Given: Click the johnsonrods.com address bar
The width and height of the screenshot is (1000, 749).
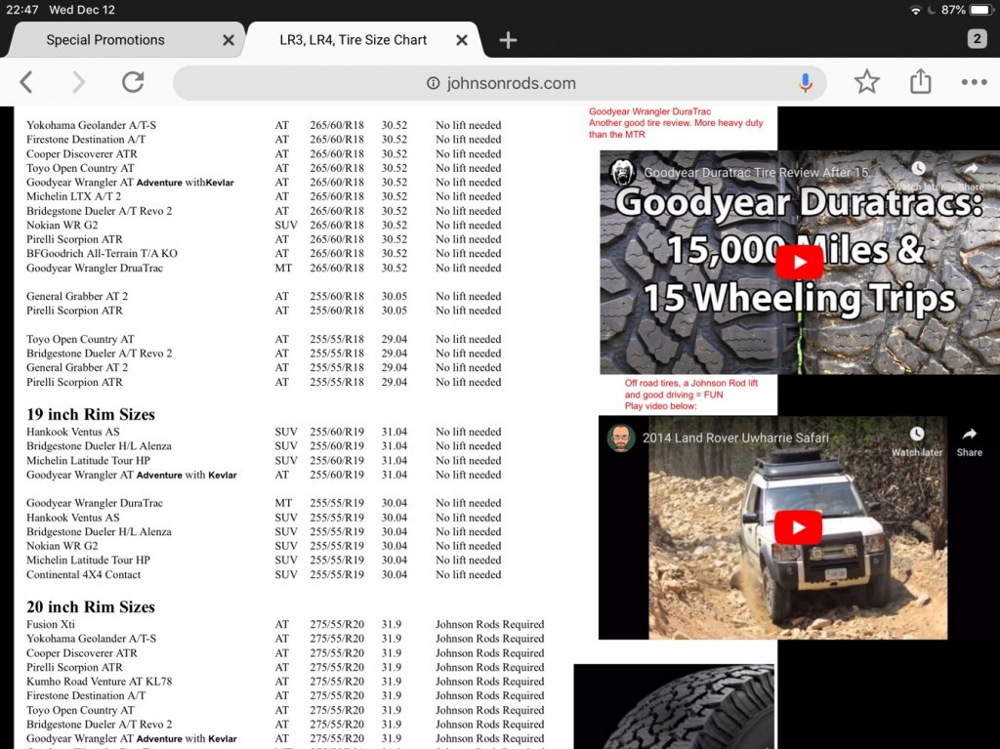Looking at the screenshot, I should pos(500,83).
